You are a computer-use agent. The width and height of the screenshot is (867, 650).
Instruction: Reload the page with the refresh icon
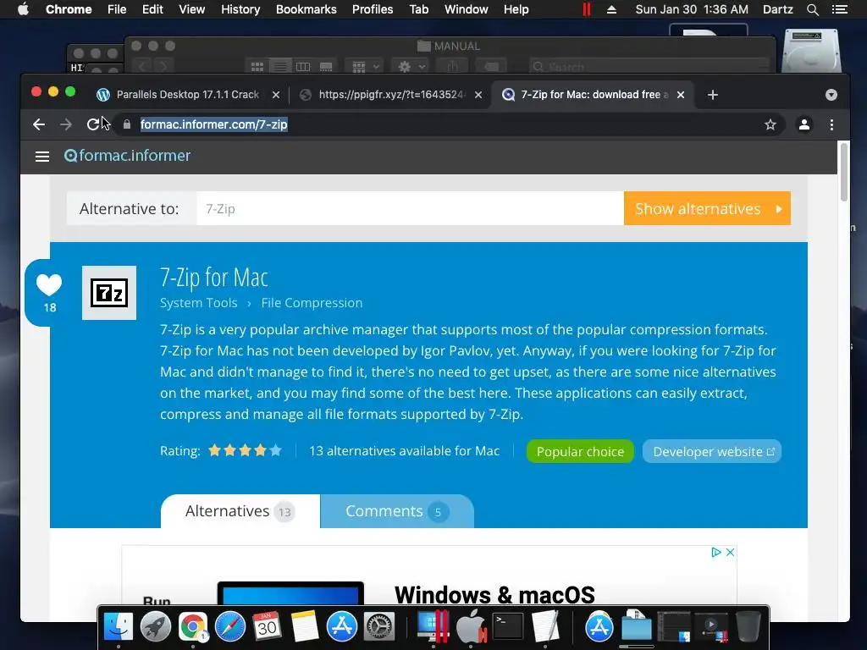click(x=93, y=125)
